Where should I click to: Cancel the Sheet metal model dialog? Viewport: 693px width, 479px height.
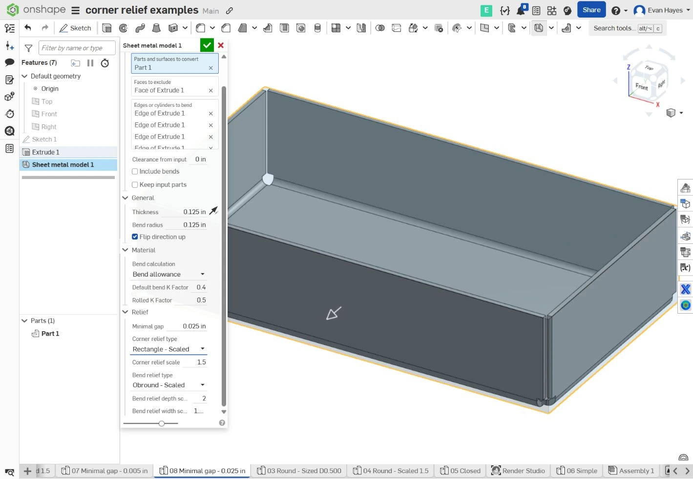[221, 45]
